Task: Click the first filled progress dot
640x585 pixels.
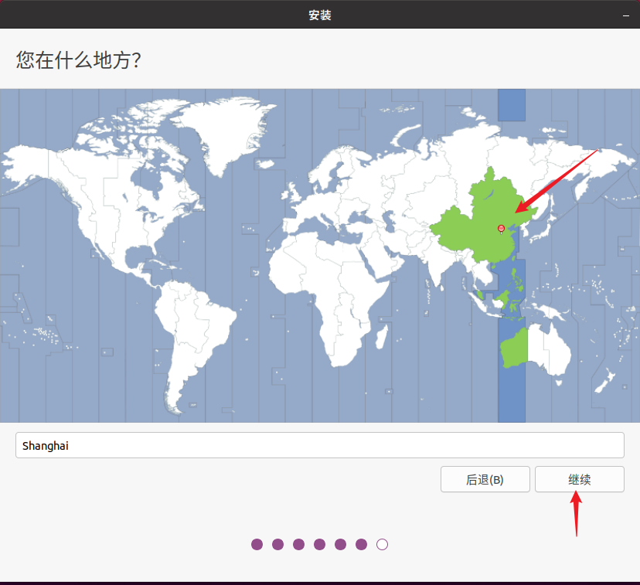Action: (257, 544)
